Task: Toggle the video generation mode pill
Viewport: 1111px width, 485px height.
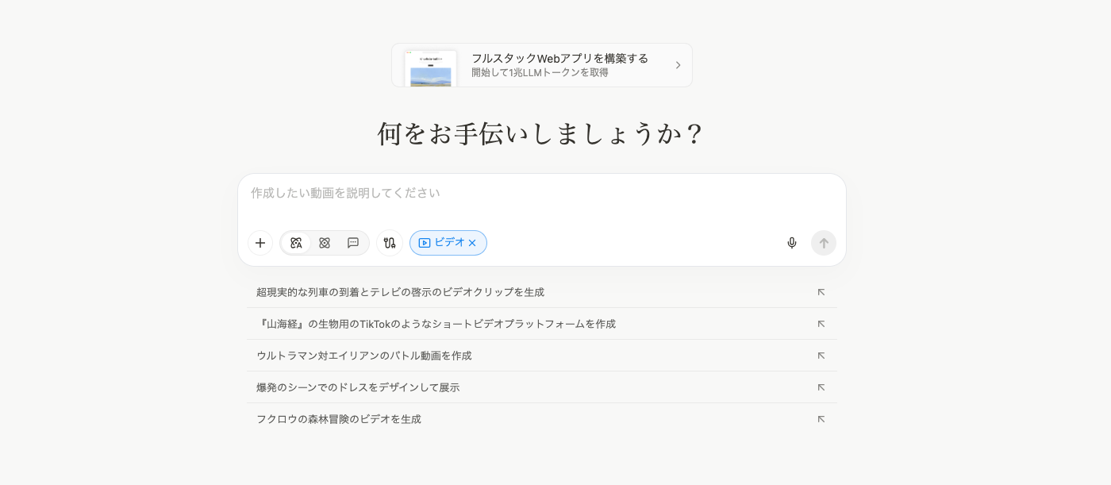Action: [x=448, y=243]
